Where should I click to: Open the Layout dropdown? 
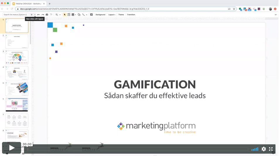tap(112, 15)
